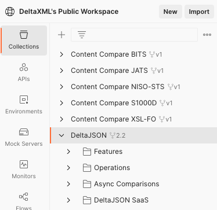The height and width of the screenshot is (210, 217).
Task: Expand the Async Comparisons folder
Action: click(x=68, y=184)
